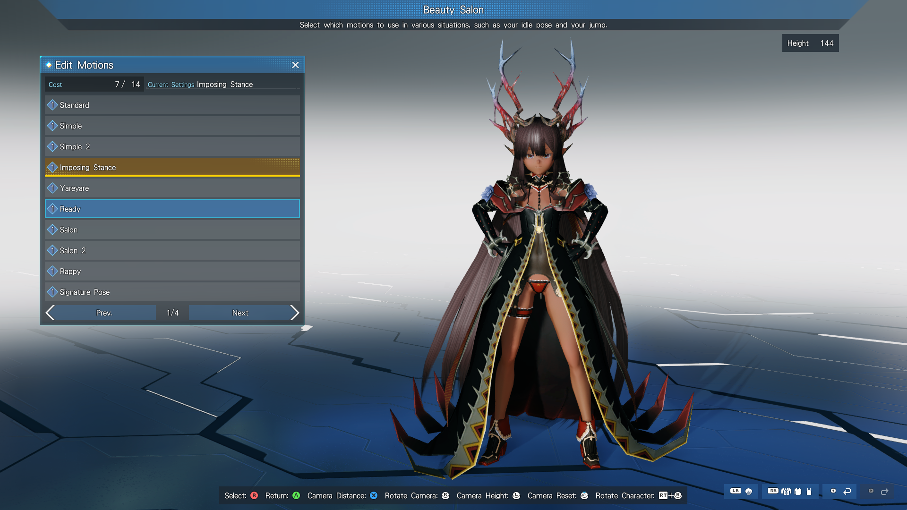Click the left d-pad icon beside undo

(833, 491)
